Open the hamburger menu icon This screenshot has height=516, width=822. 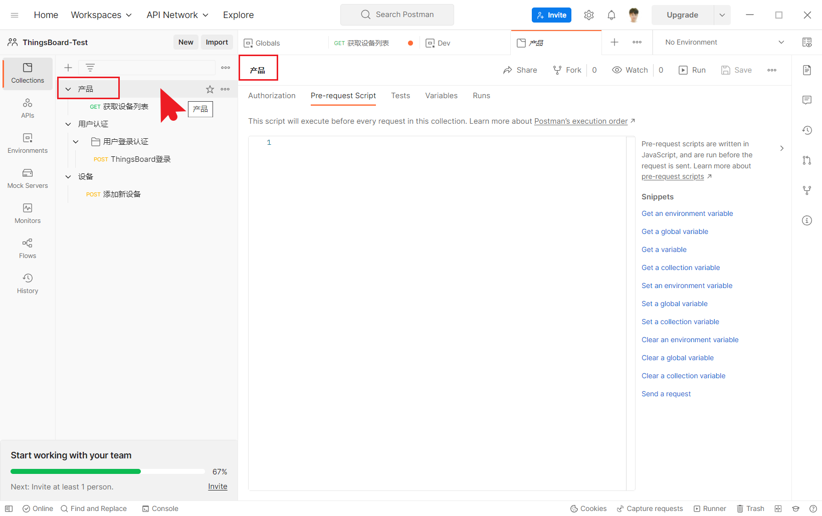tap(15, 15)
